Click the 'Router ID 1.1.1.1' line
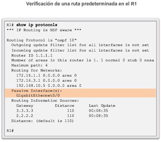The image size is (161, 142). (x=32, y=56)
